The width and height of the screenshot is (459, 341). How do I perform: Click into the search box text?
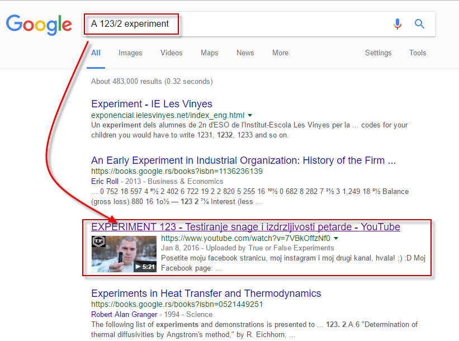[130, 23]
